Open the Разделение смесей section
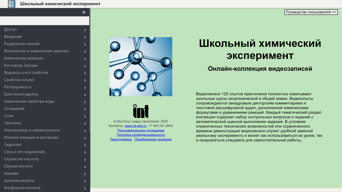This screenshot has width=342, height=192. coord(22,44)
